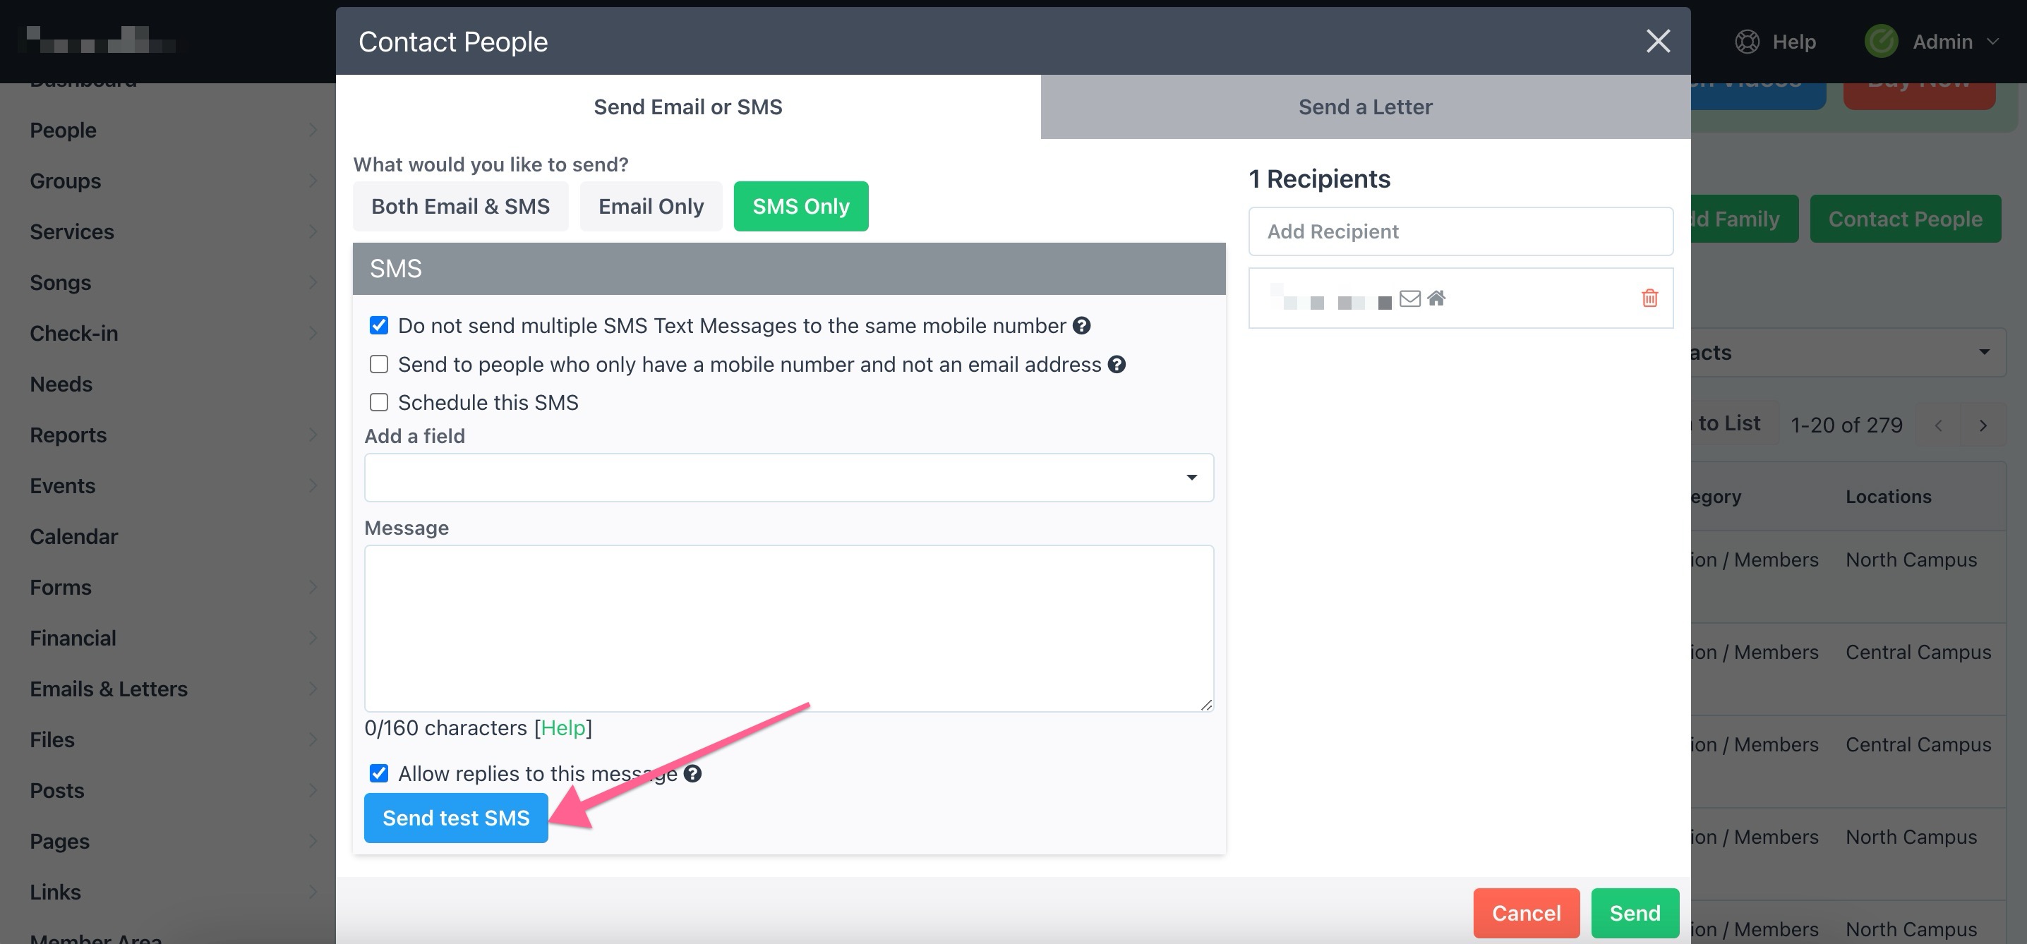
Task: Select the SMS Only sending mode
Action: pos(800,206)
